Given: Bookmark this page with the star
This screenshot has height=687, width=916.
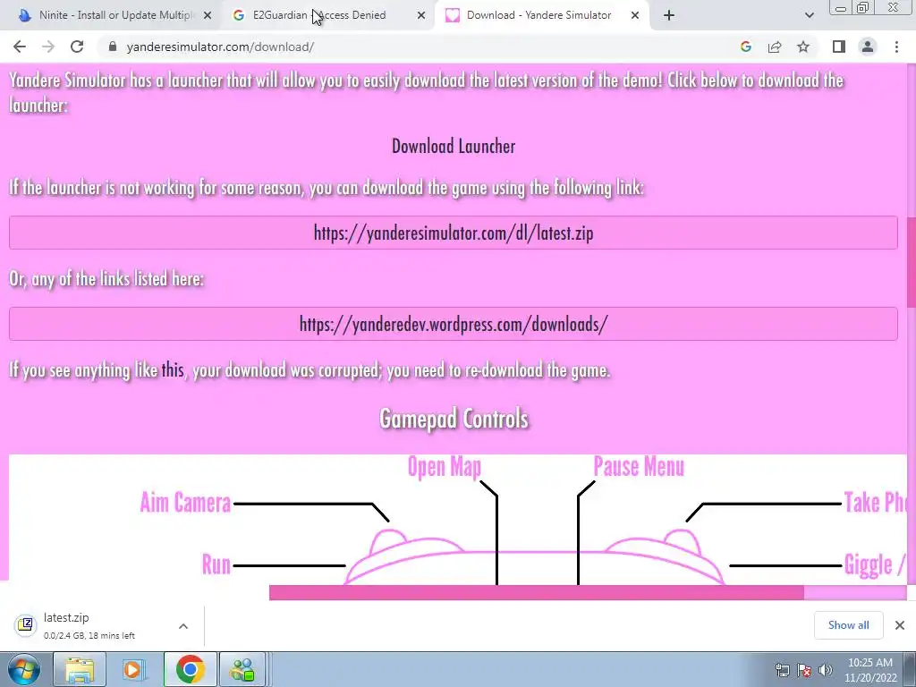Looking at the screenshot, I should pyautogui.click(x=803, y=47).
